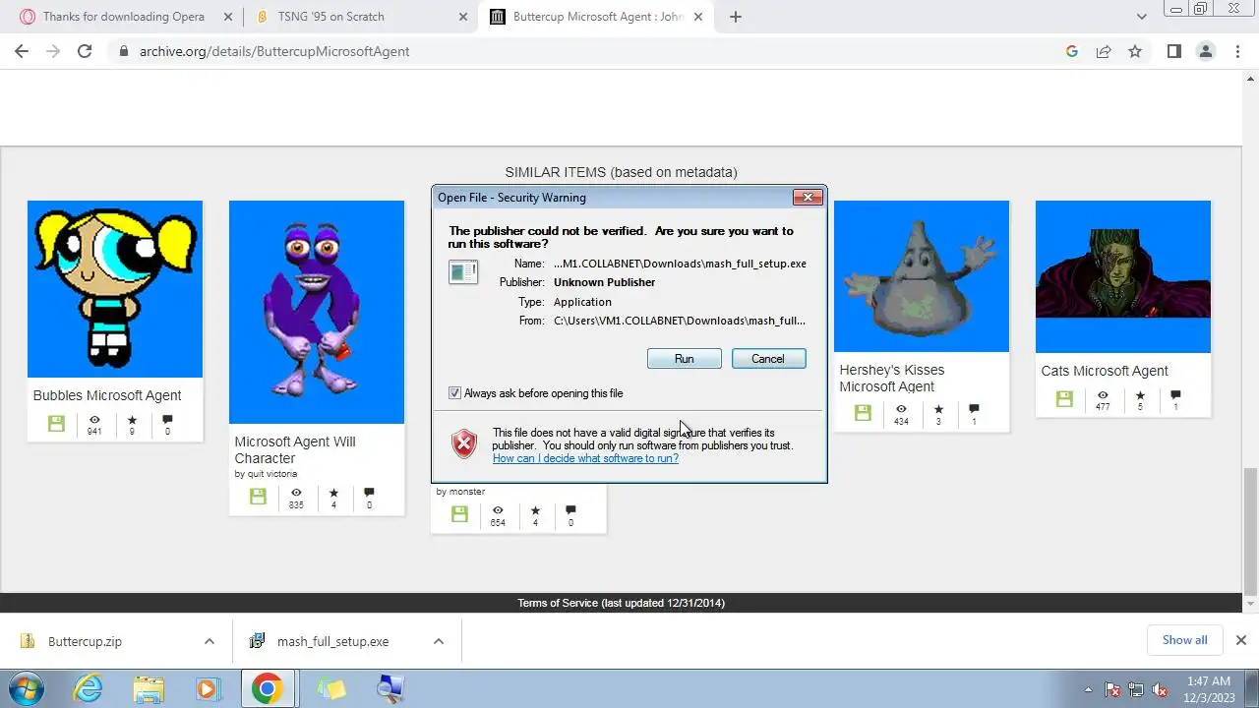
Task: Open Hershey's Kisses Microsoft Agent thumbnail
Action: click(922, 276)
